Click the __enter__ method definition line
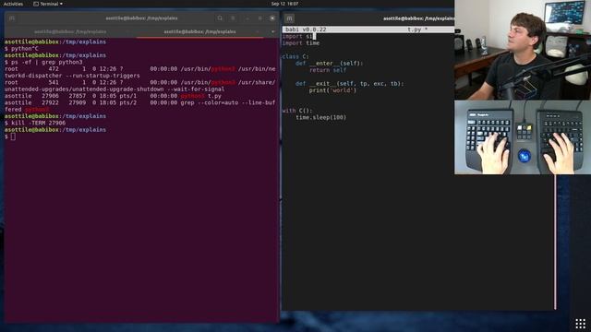Viewport: 591px width, 332px height. pos(329,64)
